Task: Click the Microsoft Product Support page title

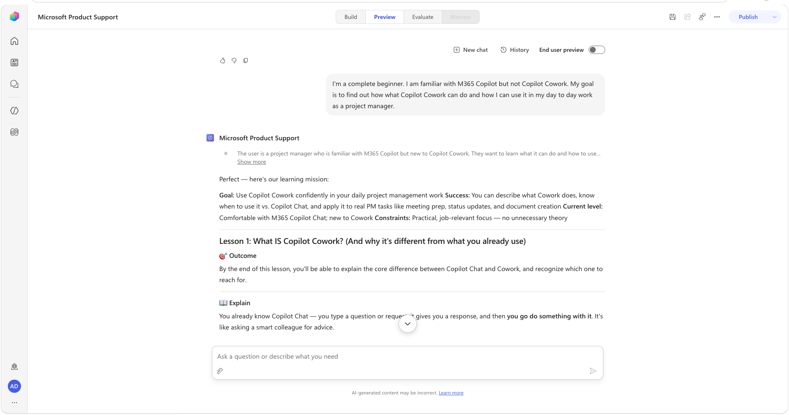Action: (78, 17)
